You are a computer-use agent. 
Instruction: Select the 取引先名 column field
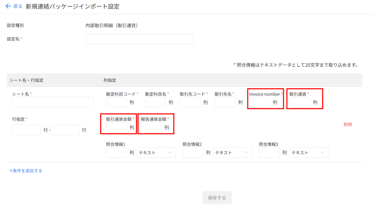tap(225, 102)
